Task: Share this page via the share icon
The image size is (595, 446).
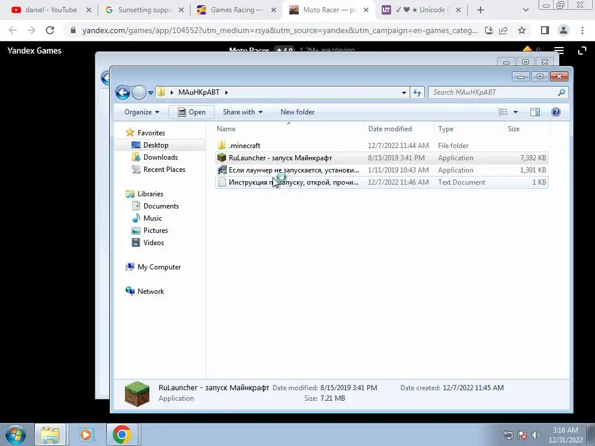Action: pyautogui.click(x=503, y=30)
